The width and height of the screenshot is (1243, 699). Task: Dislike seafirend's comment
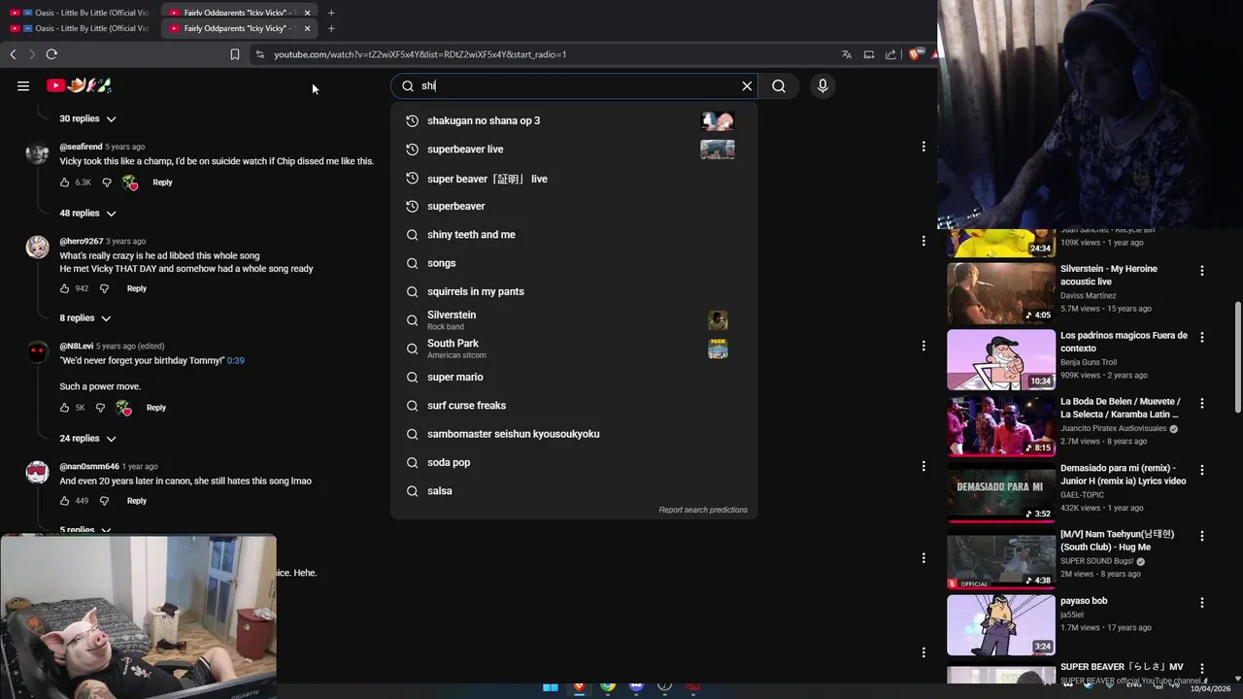click(107, 183)
